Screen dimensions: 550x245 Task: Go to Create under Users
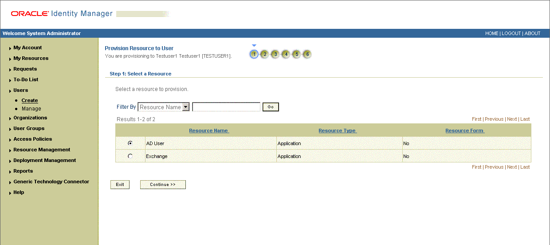[30, 100]
